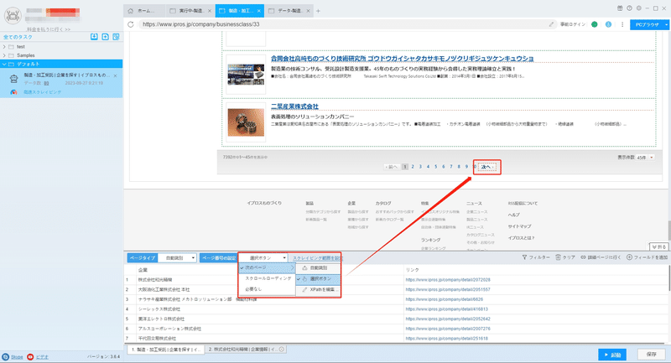Choose 選択ボタン checked submenu item
This screenshot has width=671, height=363.
pos(319,279)
